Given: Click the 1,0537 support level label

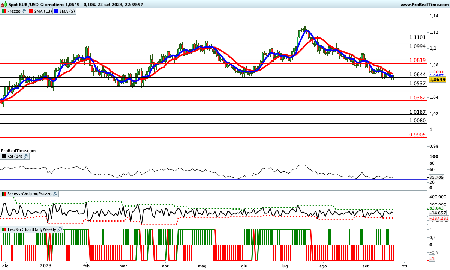Looking at the screenshot, I should (417, 83).
